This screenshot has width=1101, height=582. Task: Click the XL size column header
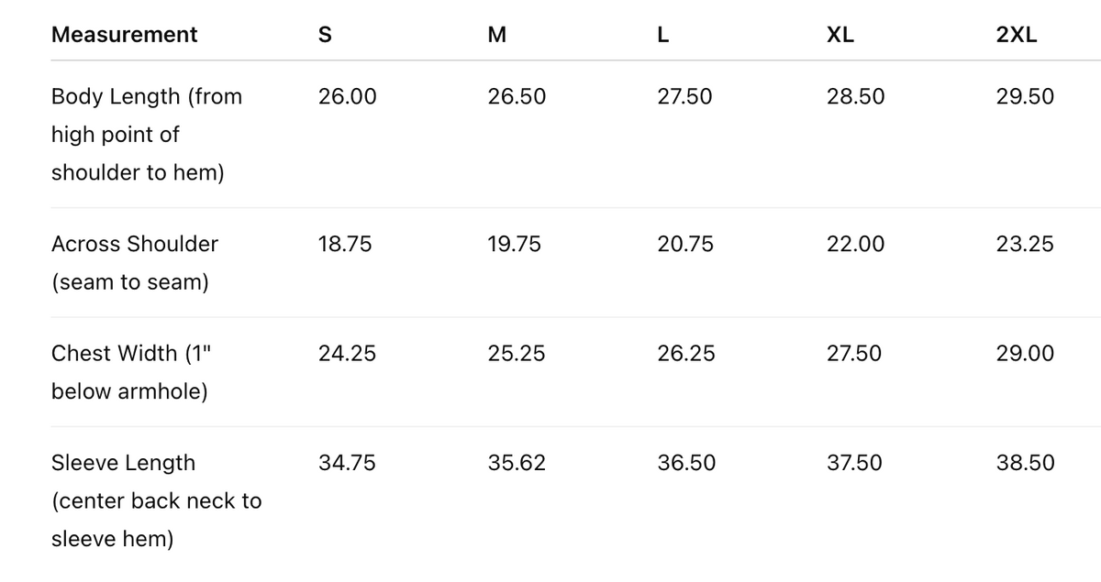point(840,35)
